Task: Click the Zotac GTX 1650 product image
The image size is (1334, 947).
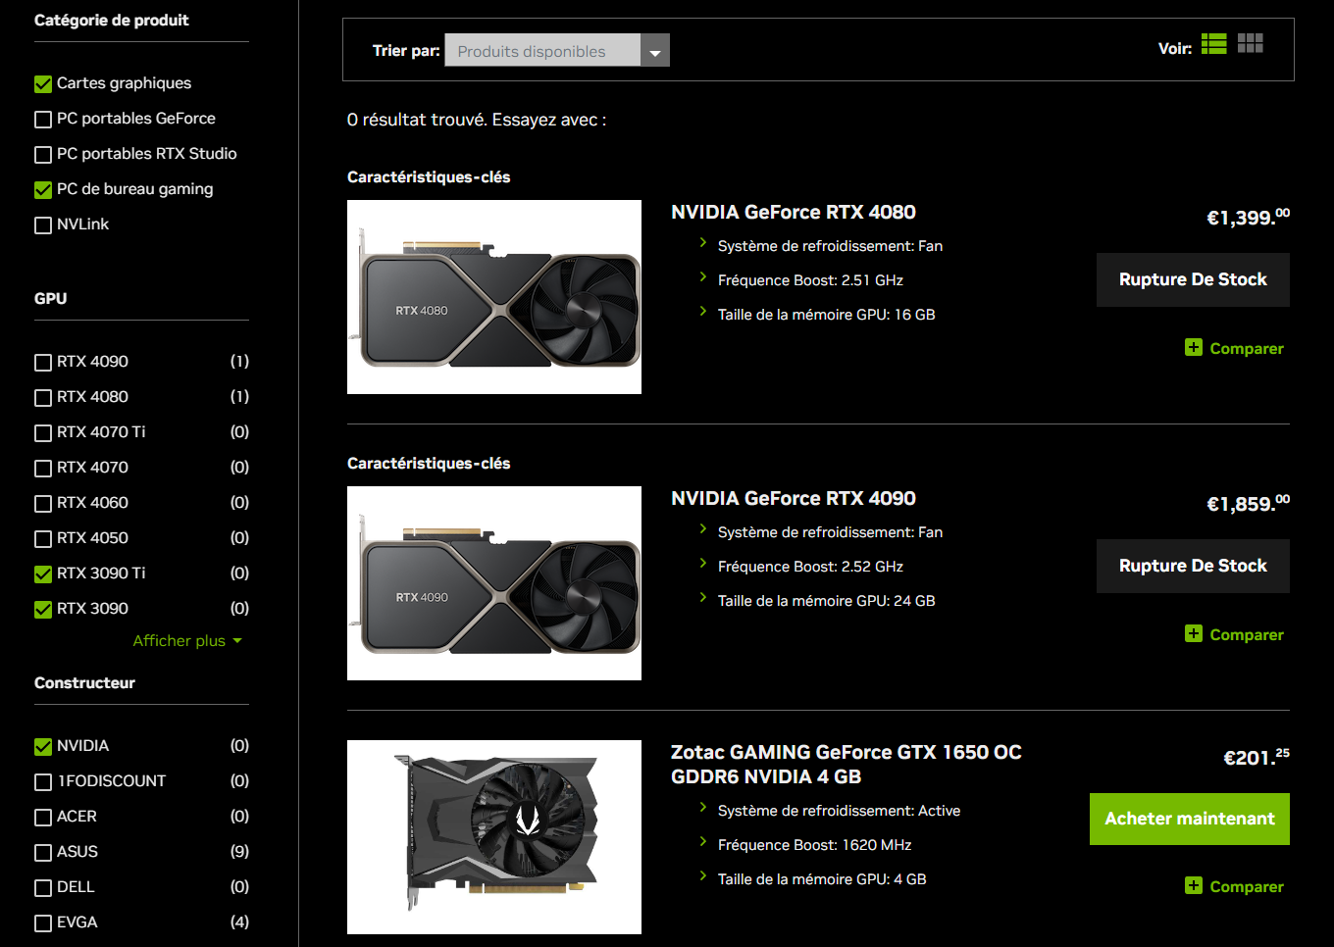Action: pyautogui.click(x=494, y=837)
